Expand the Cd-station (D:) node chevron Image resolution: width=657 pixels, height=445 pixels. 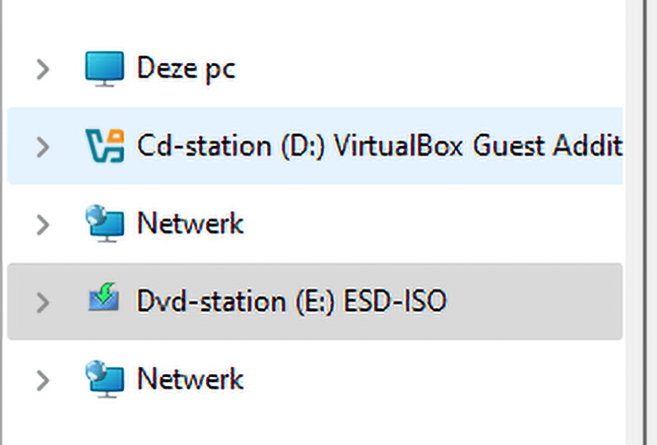[44, 147]
